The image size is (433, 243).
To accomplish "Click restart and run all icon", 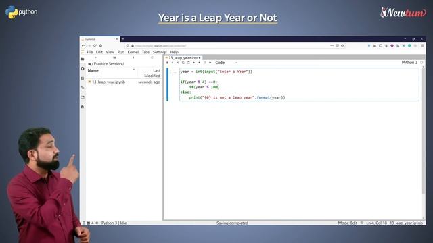I will click(x=210, y=63).
